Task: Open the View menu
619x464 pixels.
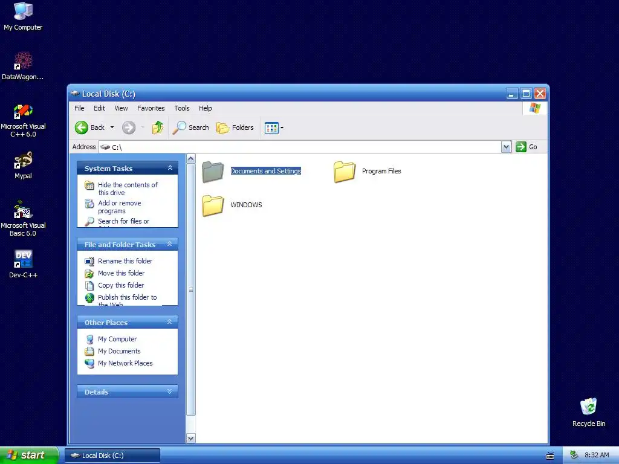Action: 121,108
